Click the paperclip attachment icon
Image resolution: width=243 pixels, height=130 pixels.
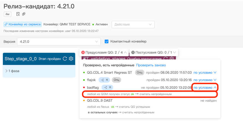(24, 14)
